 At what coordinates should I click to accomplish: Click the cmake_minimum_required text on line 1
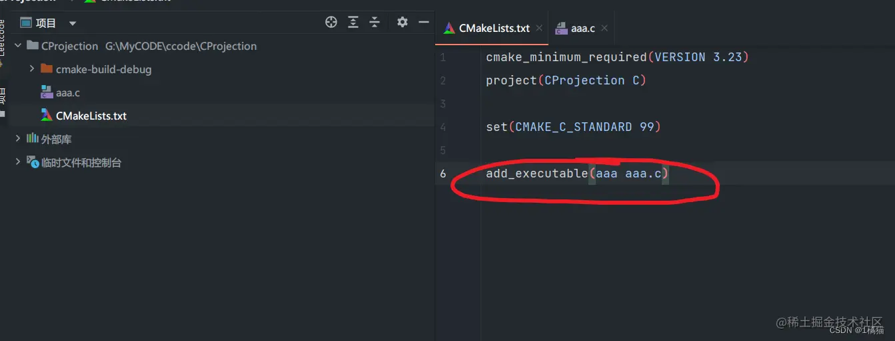[x=567, y=57]
